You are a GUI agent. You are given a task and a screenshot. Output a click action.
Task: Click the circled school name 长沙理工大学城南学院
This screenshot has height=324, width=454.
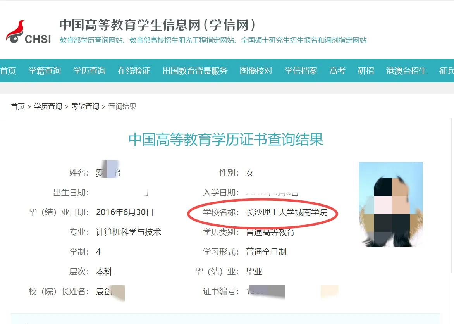click(287, 214)
